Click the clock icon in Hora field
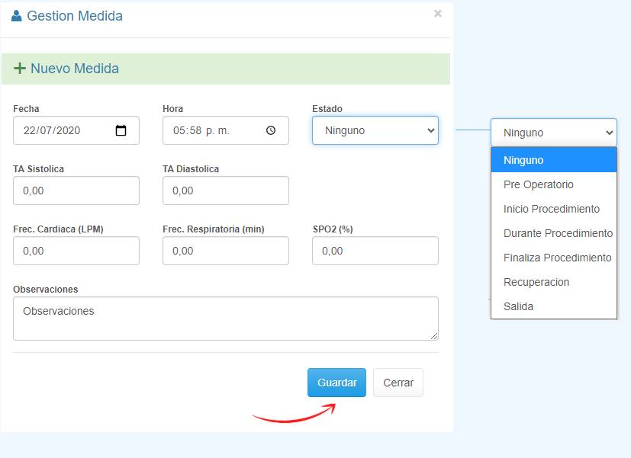Screen dimensions: 631x458 (271, 130)
